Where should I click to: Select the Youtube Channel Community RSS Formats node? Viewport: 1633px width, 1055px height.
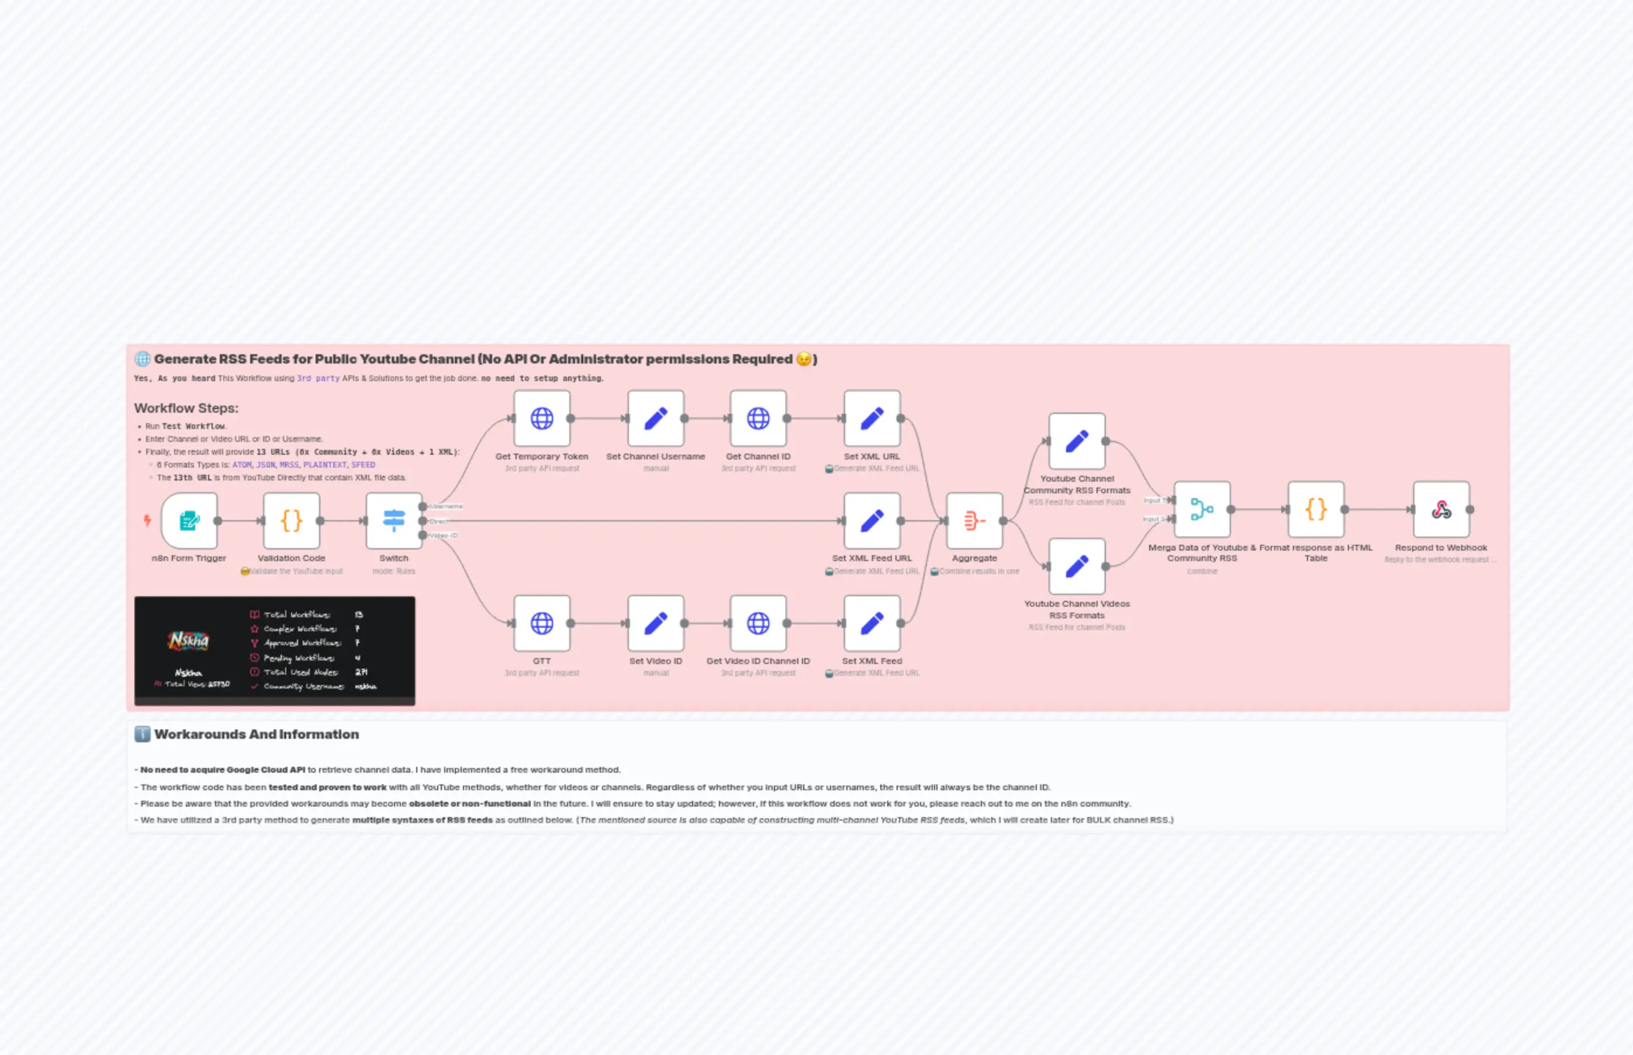(1076, 441)
